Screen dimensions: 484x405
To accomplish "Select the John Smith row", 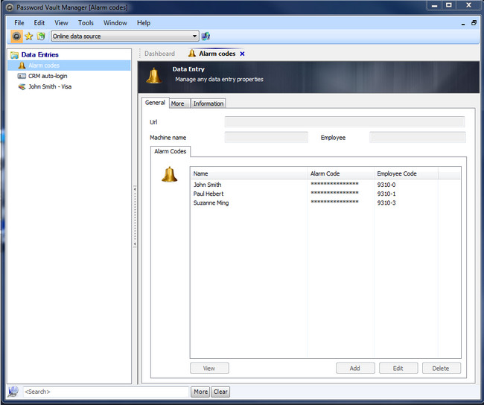I will [325, 185].
